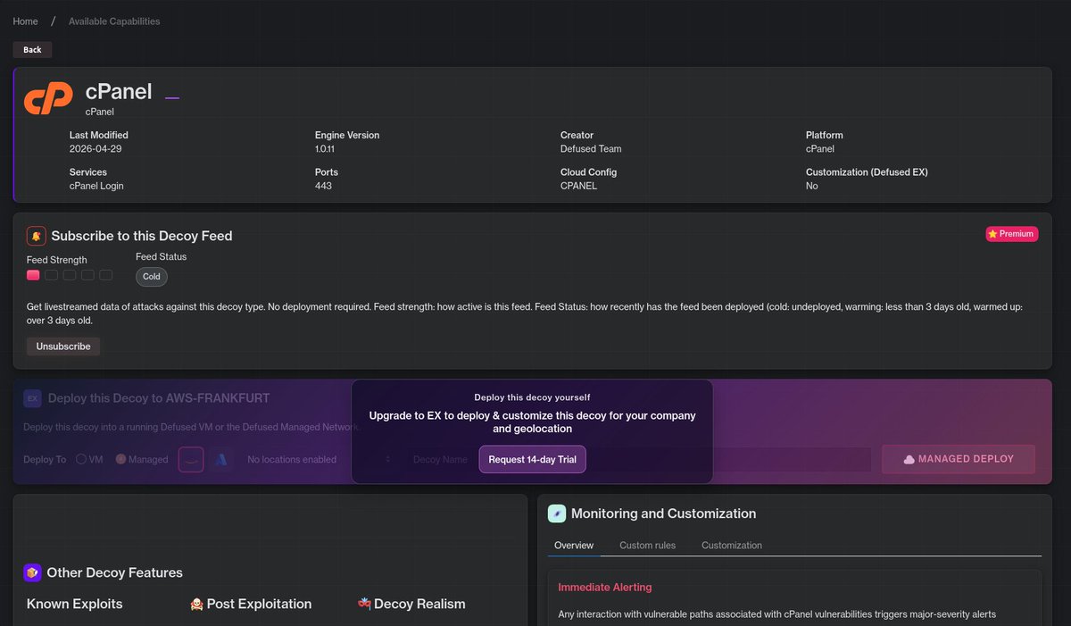
Task: Click the cube icon beside Other Decoy Features
Action: tap(33, 572)
